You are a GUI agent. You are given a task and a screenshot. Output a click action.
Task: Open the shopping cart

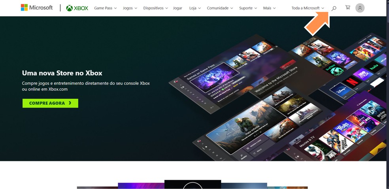[x=348, y=8]
